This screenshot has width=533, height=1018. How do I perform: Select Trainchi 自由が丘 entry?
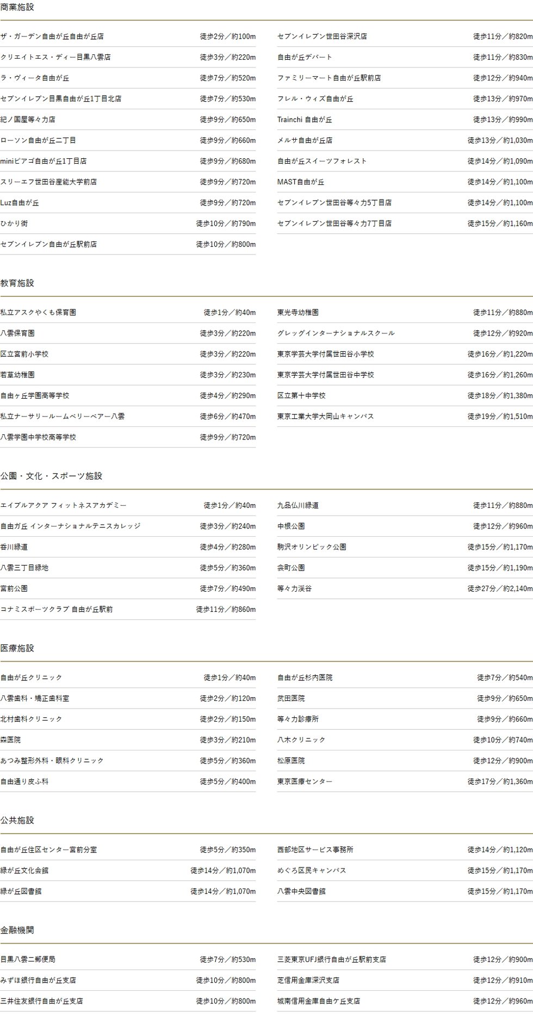pos(405,119)
